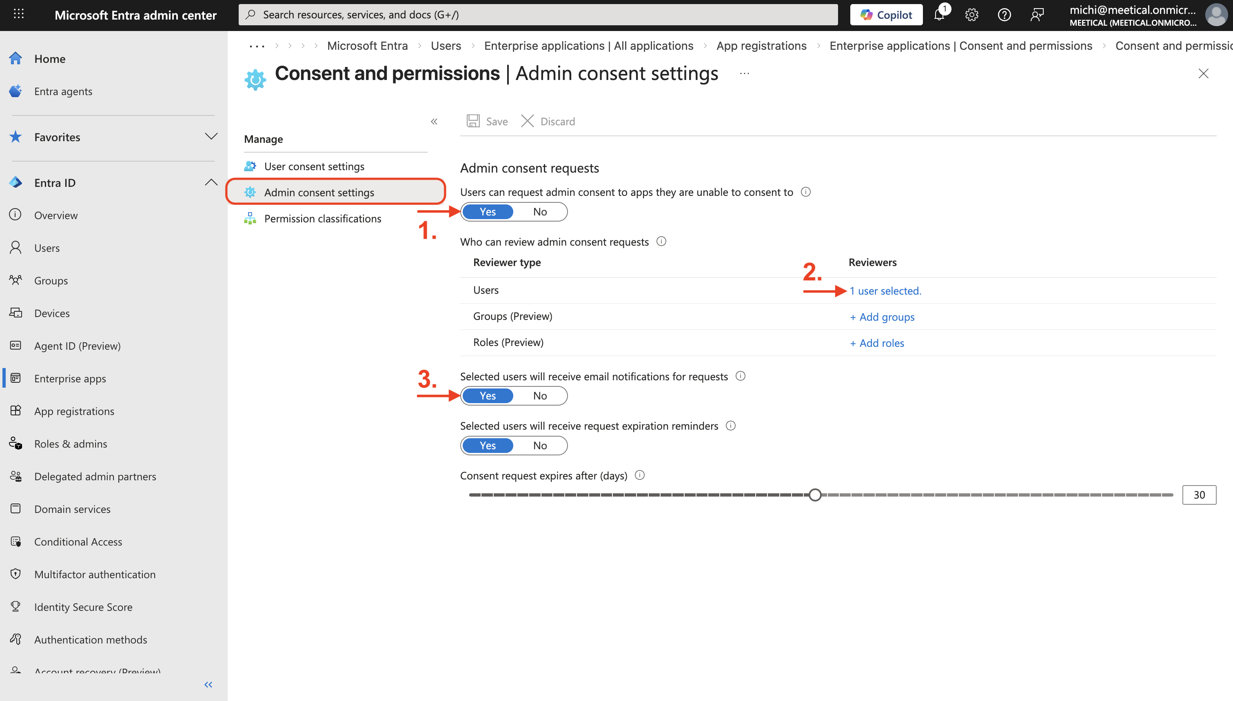Open the portal settings gear icon

click(x=972, y=15)
